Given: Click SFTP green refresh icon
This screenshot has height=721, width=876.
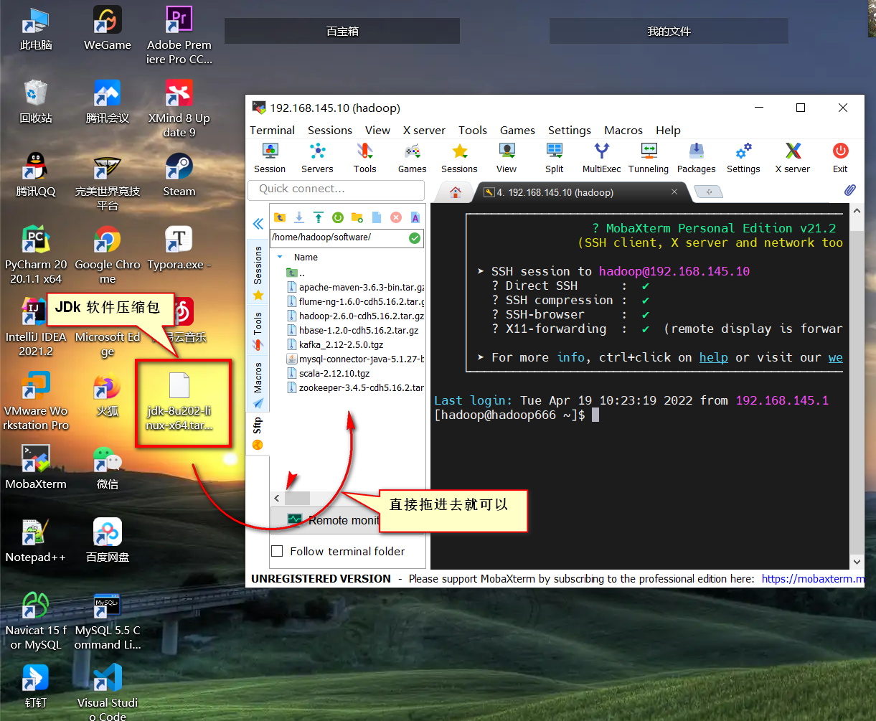Looking at the screenshot, I should click(x=337, y=217).
